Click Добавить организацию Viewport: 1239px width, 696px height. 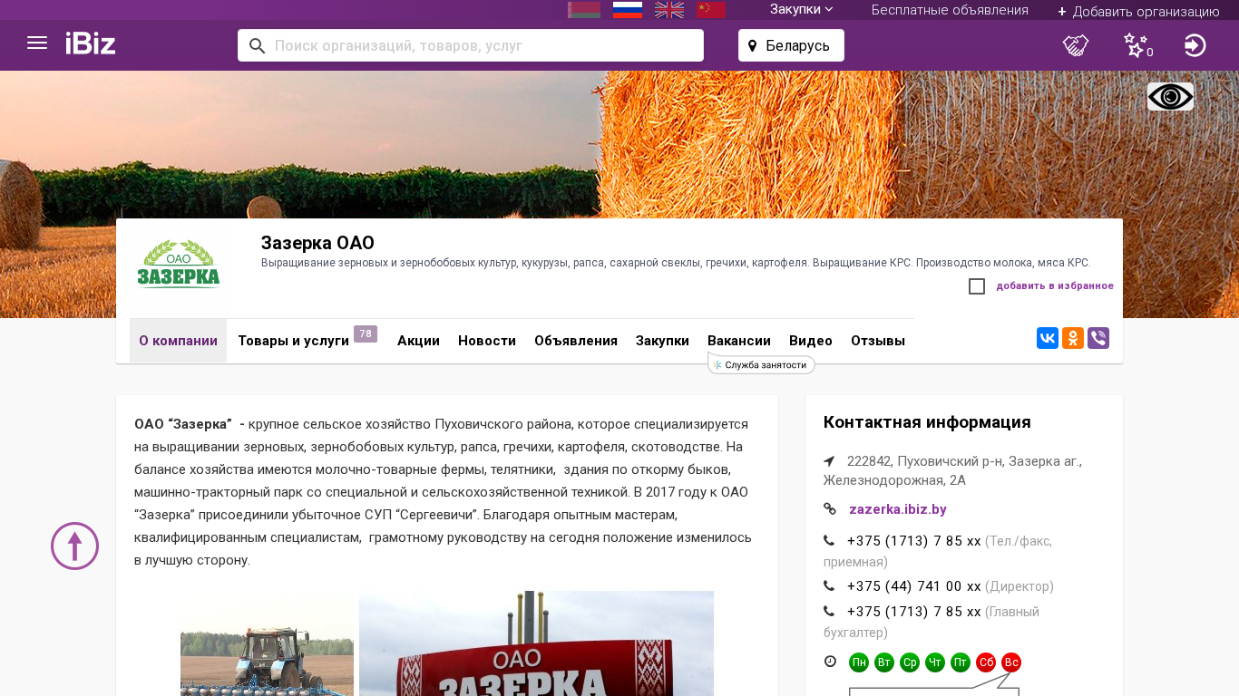pos(1138,11)
